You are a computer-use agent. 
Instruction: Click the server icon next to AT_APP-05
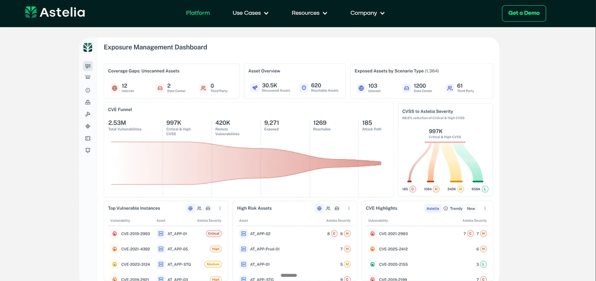(161, 249)
